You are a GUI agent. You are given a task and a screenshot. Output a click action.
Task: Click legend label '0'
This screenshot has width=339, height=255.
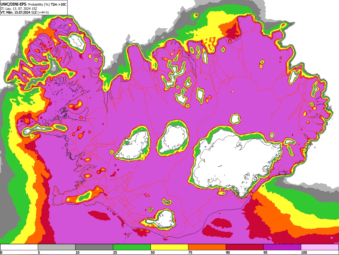[x=1, y=252]
